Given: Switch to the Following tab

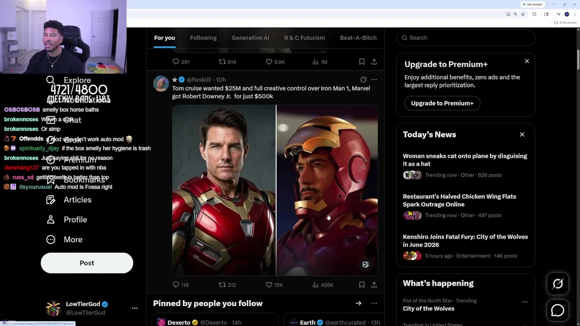Looking at the screenshot, I should tap(203, 38).
